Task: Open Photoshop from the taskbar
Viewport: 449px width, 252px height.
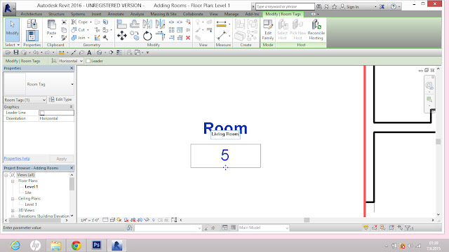Action: [97, 245]
